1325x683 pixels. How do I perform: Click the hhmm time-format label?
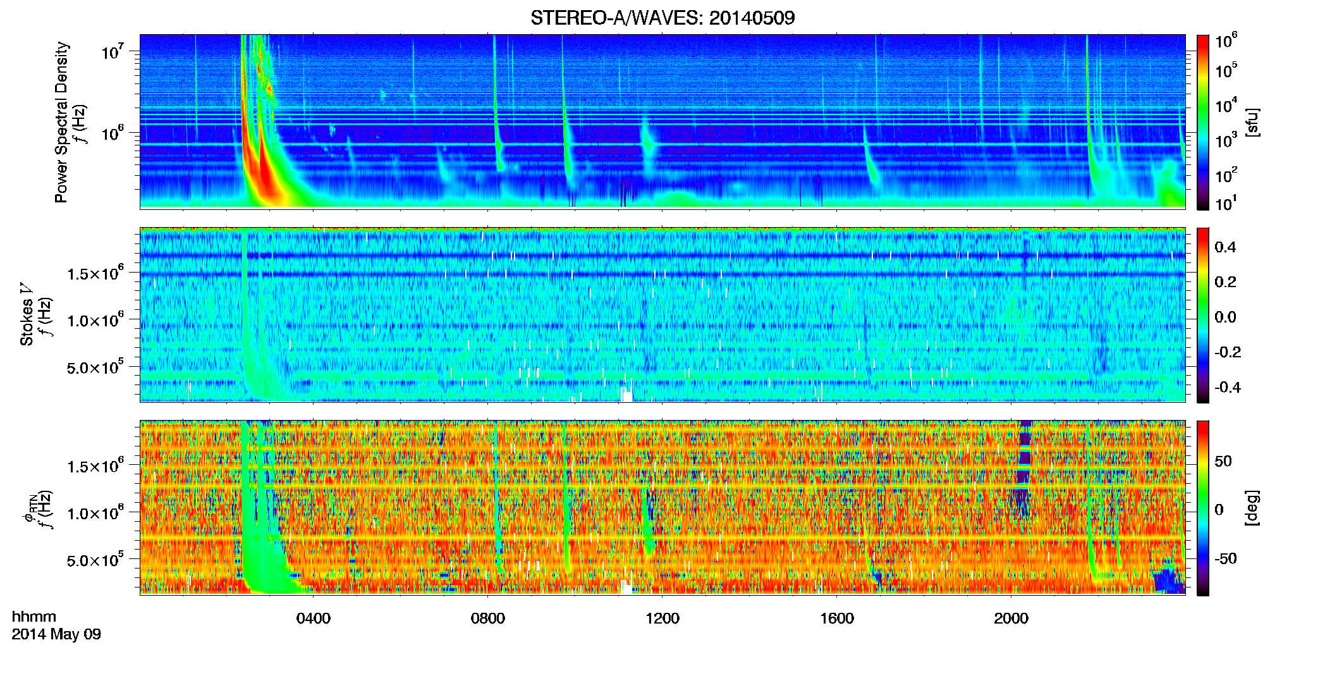pos(34,617)
